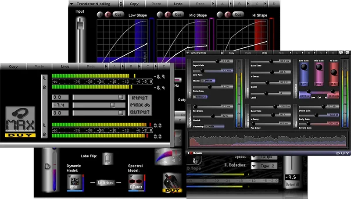Toggle the Unlinked button between the Dynamic and Spectral models
This screenshot has height=199, width=351.
point(106,183)
